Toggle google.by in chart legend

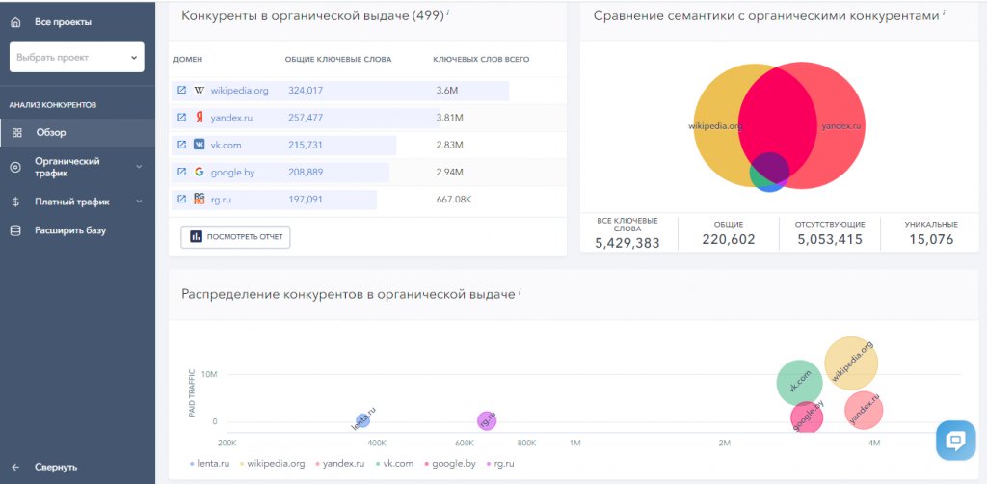449,463
